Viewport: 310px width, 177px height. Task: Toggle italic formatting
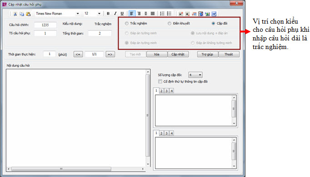click(115, 14)
